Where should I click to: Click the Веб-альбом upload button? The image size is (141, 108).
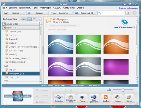pos(59,99)
